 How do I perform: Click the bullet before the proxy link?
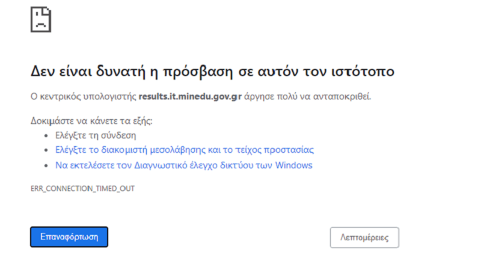pyautogui.click(x=47, y=150)
